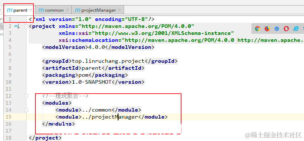
Task: Click the module path ../projectManager
Action: coord(110,117)
